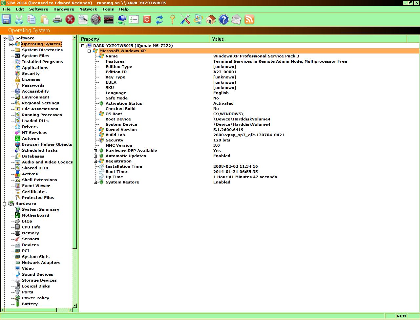Collapse the Microsoft Windows XP node
This screenshot has height=320, width=420.
pos(89,51)
